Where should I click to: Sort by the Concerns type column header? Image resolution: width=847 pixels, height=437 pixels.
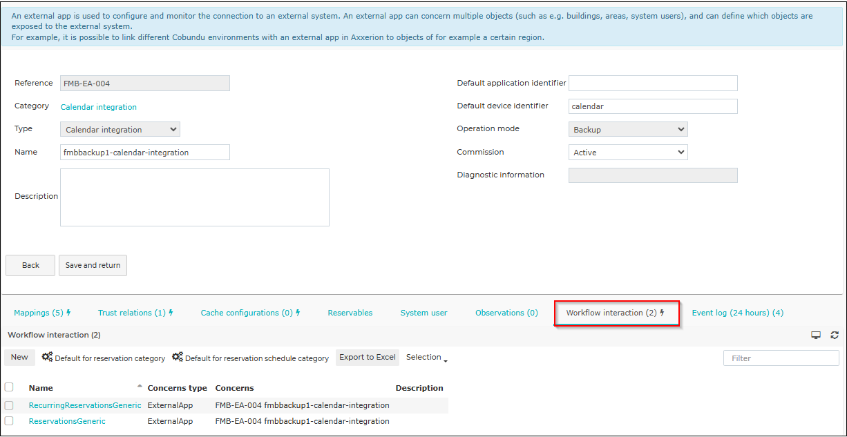[x=178, y=388]
